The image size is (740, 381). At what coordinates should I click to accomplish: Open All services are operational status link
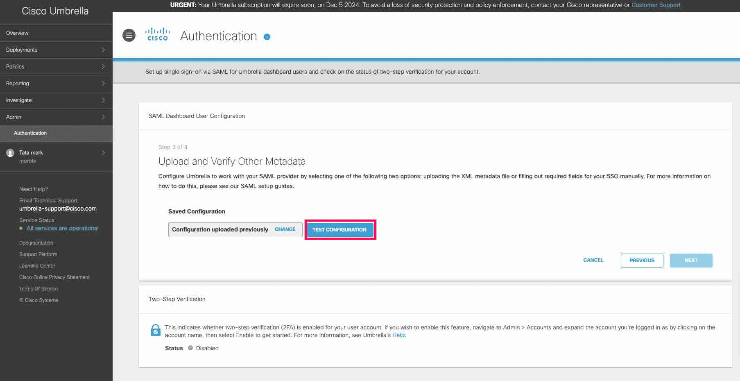click(63, 228)
